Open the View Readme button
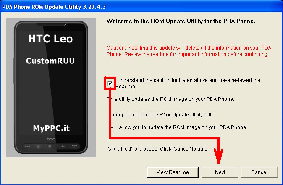Screen dimensions: 283x185 173,172
